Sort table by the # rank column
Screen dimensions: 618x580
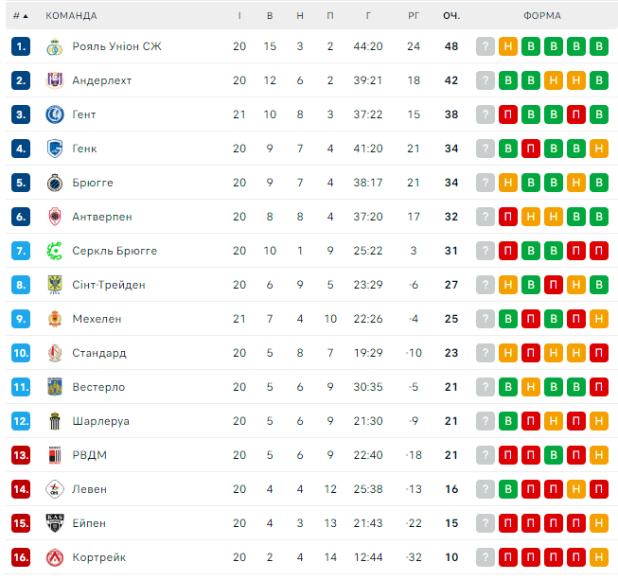(20, 16)
